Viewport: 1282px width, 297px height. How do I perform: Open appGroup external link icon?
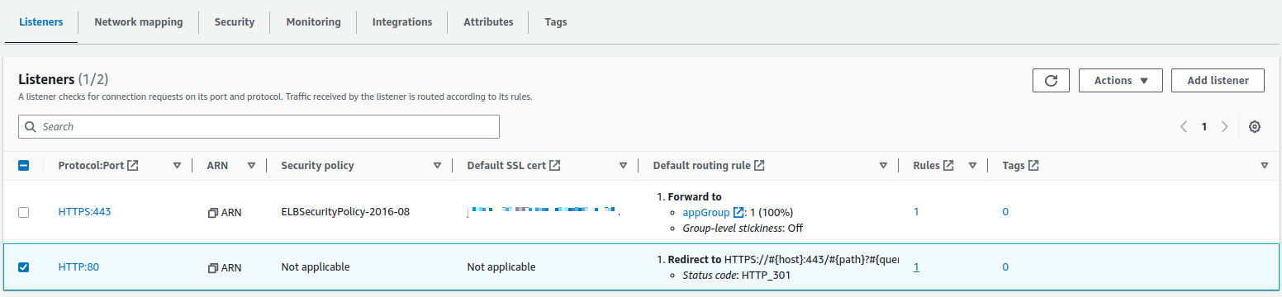tap(739, 212)
